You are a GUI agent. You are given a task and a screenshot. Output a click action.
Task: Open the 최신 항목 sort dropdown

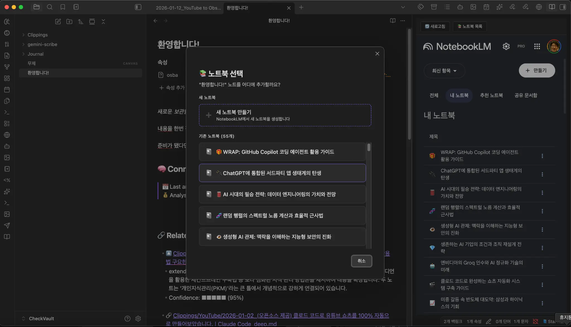444,71
